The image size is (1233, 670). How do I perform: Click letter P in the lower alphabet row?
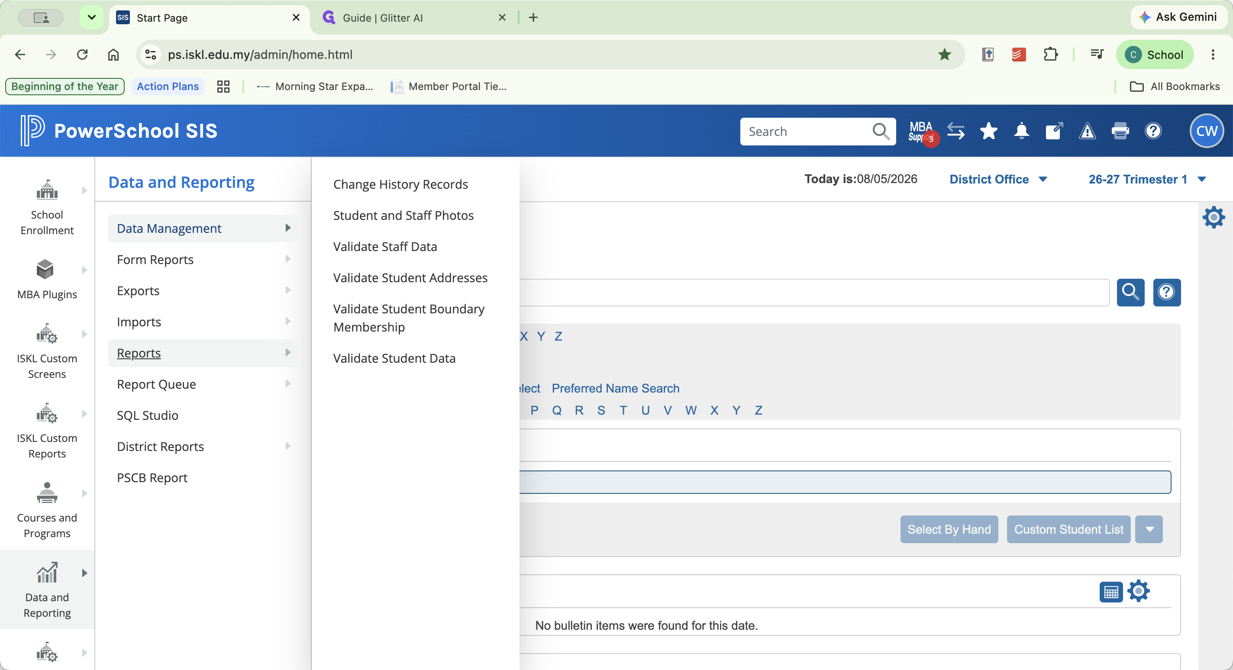535,410
